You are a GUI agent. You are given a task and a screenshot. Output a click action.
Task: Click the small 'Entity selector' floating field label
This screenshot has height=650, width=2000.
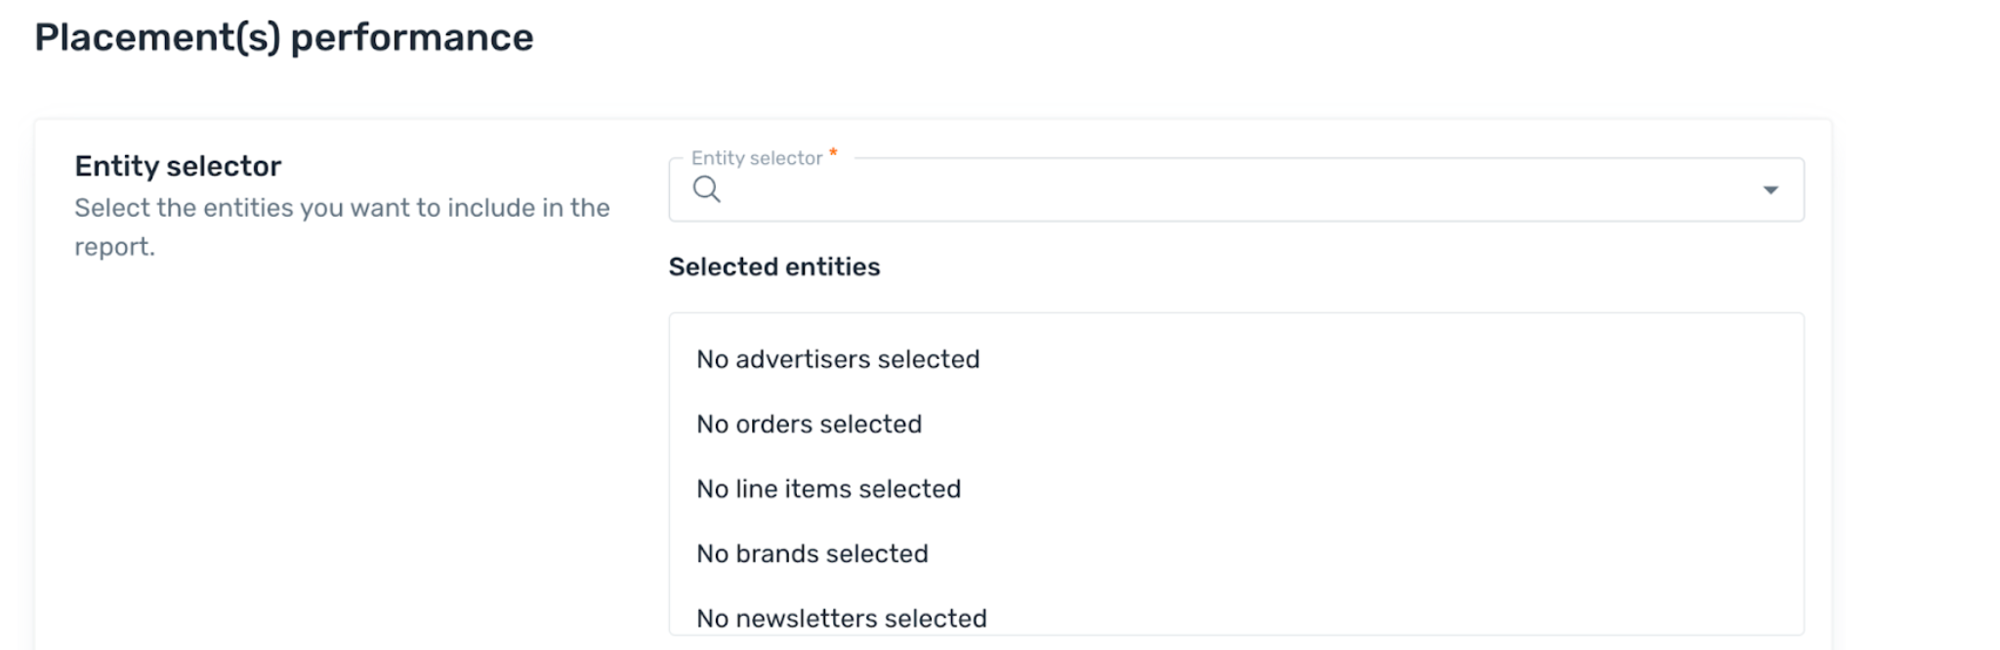pyautogui.click(x=757, y=158)
